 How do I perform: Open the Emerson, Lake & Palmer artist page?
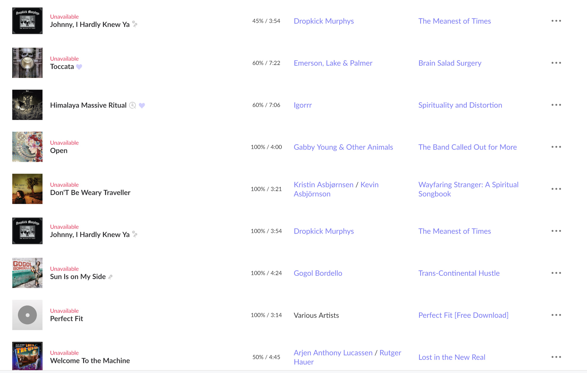pos(333,63)
